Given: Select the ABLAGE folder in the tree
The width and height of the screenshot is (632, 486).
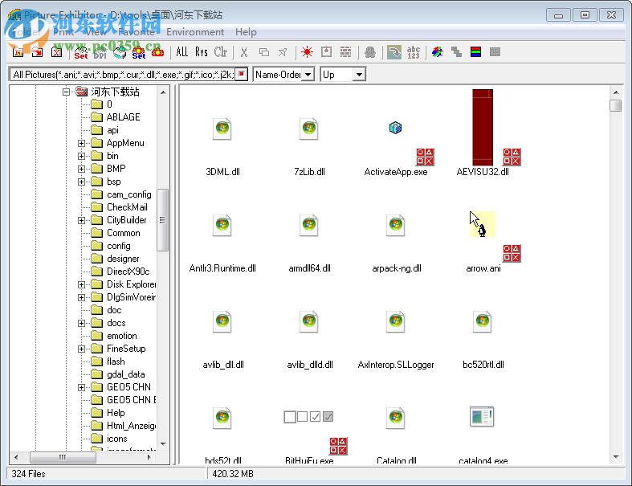Looking at the screenshot, I should tap(123, 117).
